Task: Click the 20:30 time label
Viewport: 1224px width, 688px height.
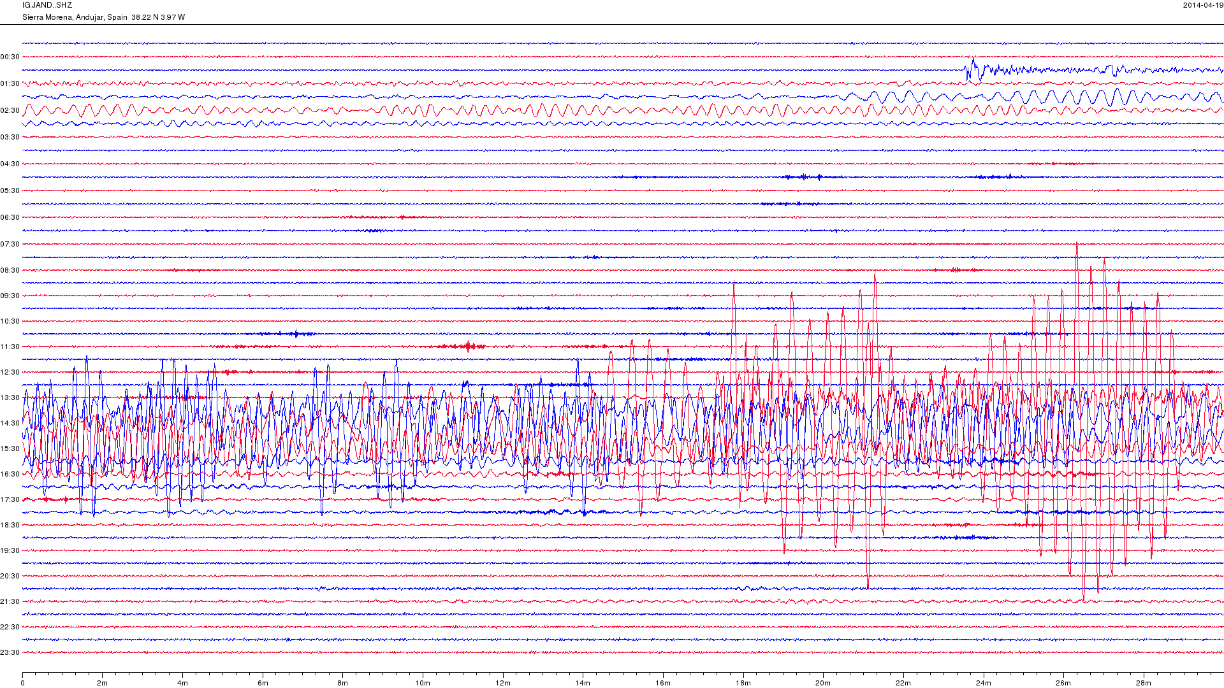Action: [x=10, y=577]
